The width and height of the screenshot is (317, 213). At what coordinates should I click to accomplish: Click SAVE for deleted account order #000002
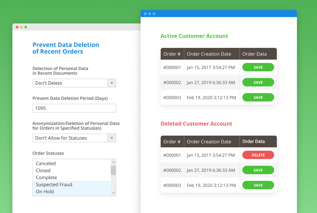click(258, 170)
